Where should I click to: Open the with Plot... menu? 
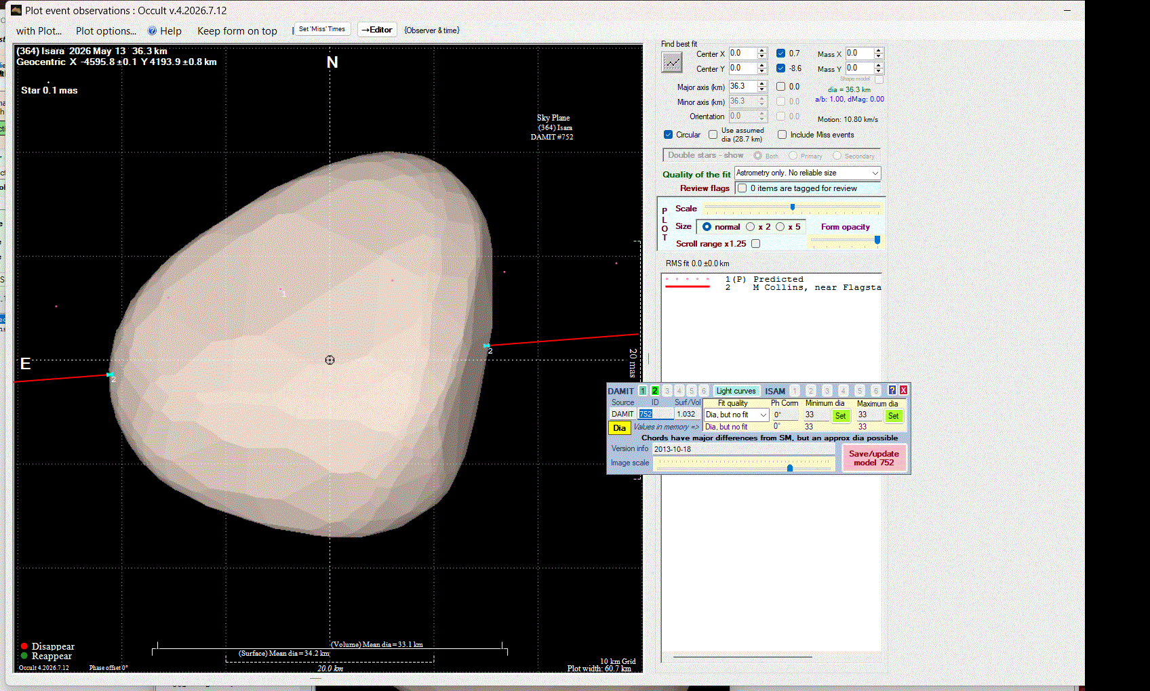(x=39, y=30)
